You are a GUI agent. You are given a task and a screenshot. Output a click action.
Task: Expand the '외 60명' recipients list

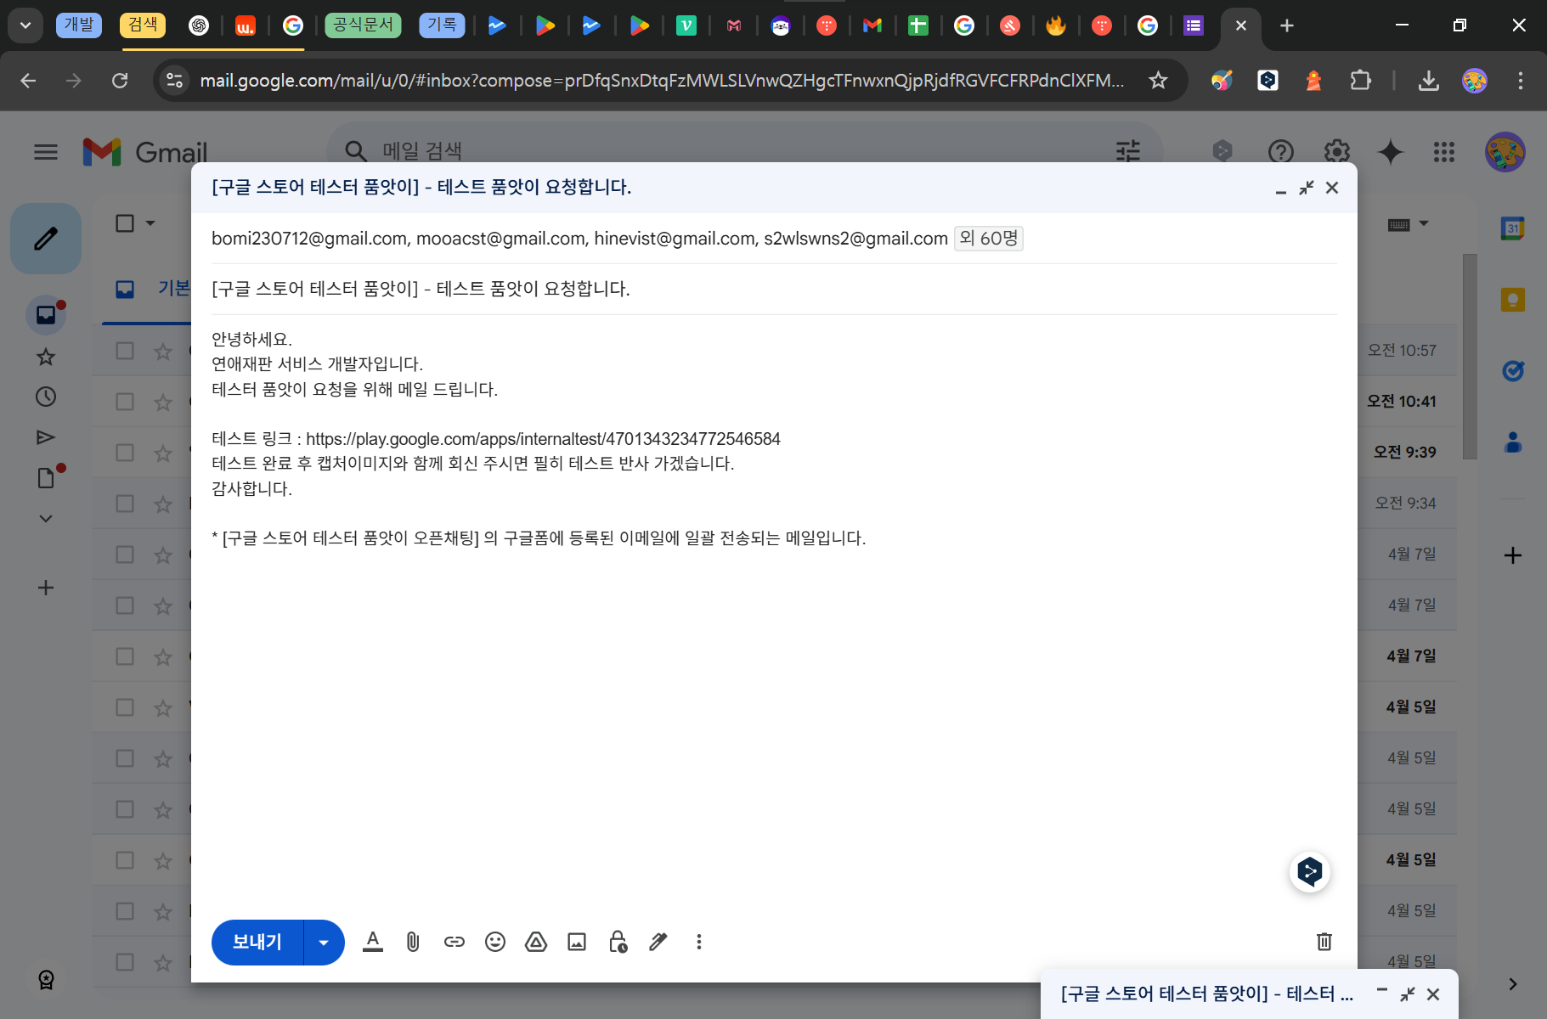point(988,239)
